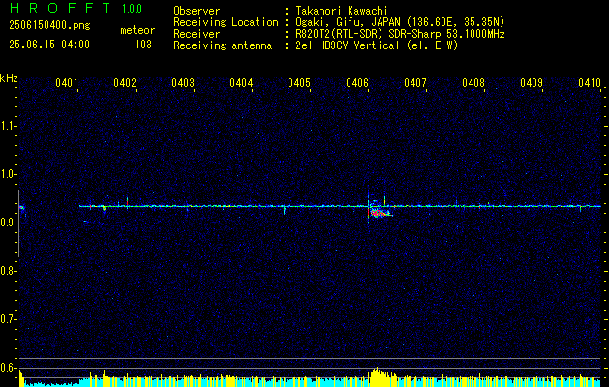Click the timestamp 25.06.15 04:00

[49, 45]
